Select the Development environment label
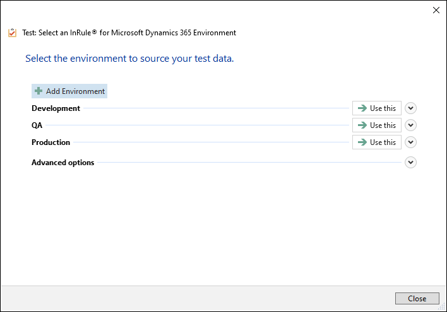Image resolution: width=447 pixels, height=312 pixels. click(56, 108)
